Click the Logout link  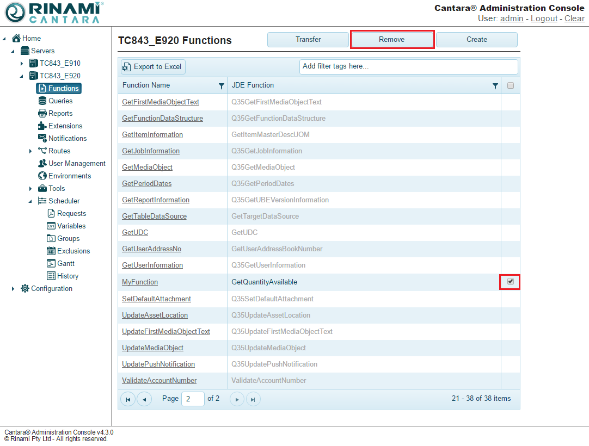tap(544, 18)
